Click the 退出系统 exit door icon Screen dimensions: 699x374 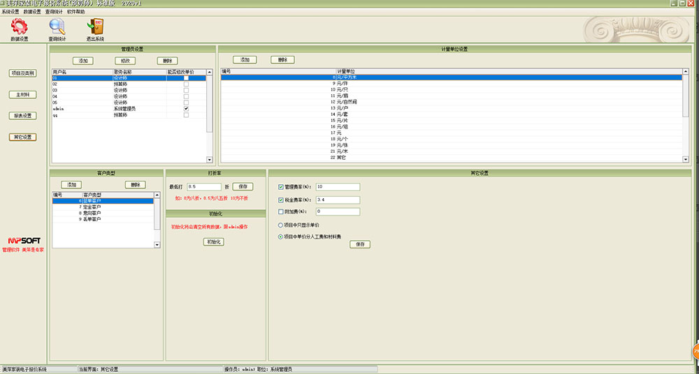(x=95, y=27)
